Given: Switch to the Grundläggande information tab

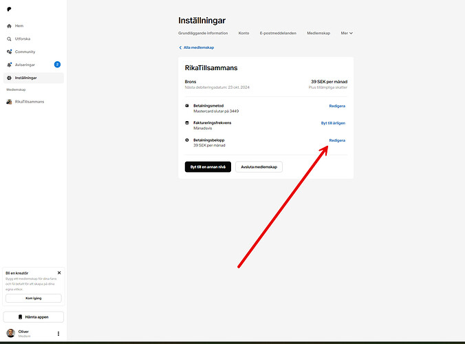Looking at the screenshot, I should coord(203,33).
